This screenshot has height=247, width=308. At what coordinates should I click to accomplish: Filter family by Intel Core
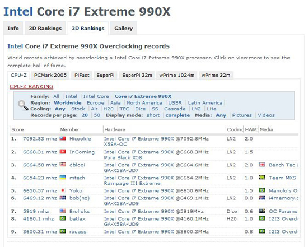click(96, 96)
